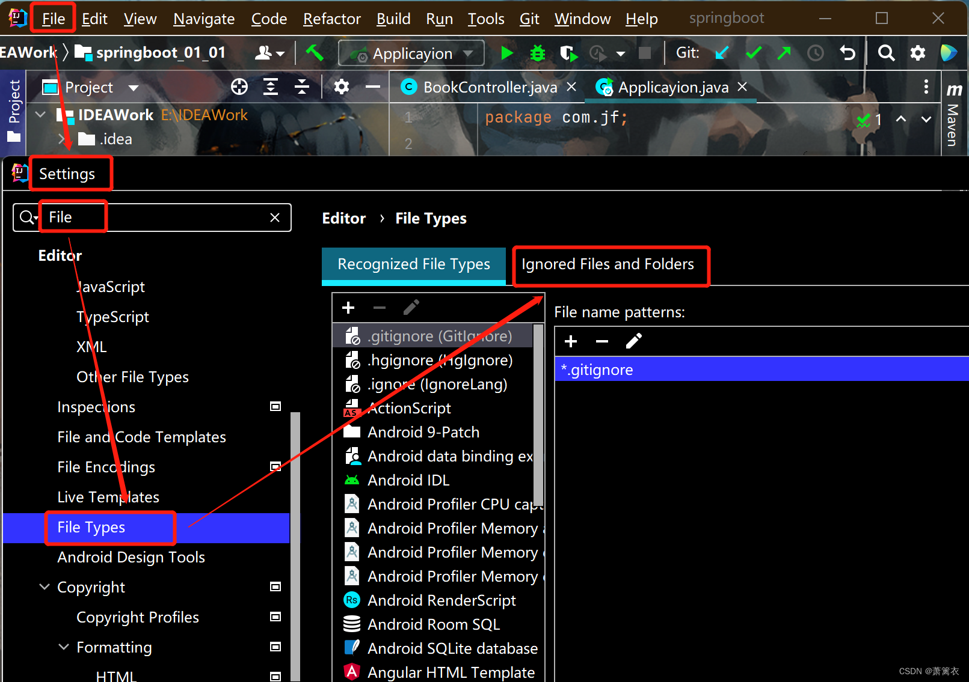This screenshot has height=682, width=969.
Task: Click Editor breadcrumb in settings header
Action: (x=343, y=219)
